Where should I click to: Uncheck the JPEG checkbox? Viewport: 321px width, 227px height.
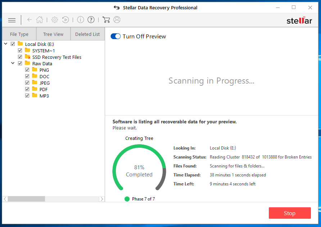27,83
